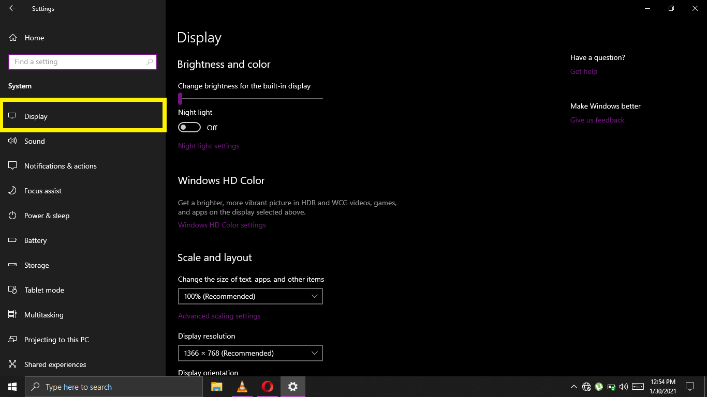Click the Settings gear in the taskbar
The width and height of the screenshot is (707, 397).
293,387
